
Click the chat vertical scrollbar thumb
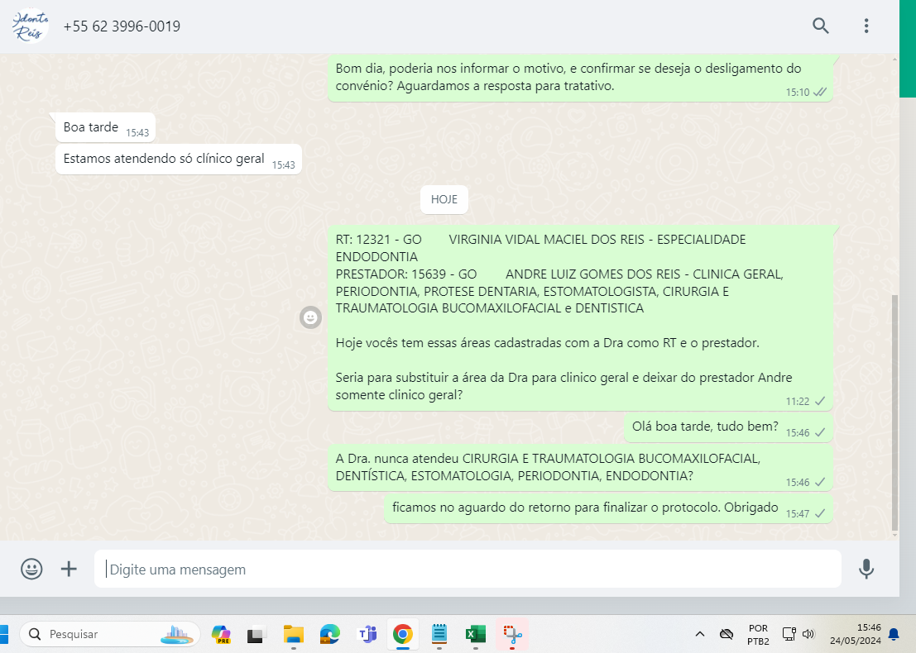pyautogui.click(x=894, y=412)
